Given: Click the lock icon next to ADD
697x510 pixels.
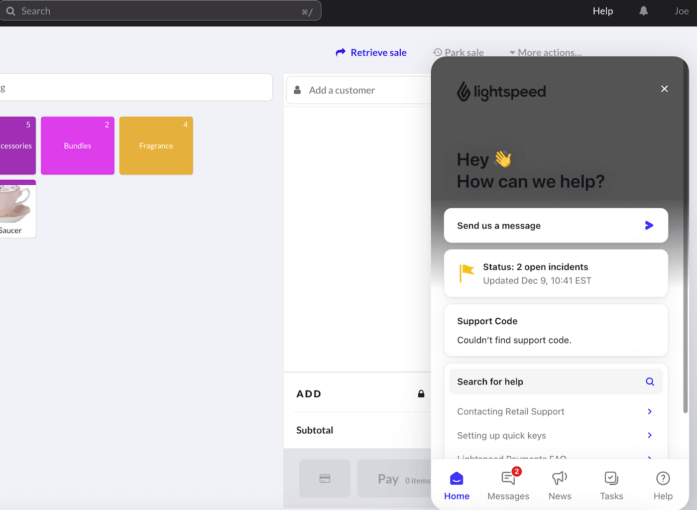Looking at the screenshot, I should (421, 394).
